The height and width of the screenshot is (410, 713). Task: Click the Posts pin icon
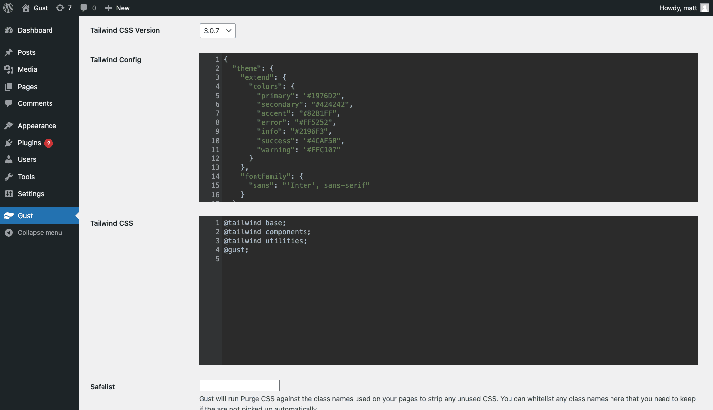click(9, 52)
